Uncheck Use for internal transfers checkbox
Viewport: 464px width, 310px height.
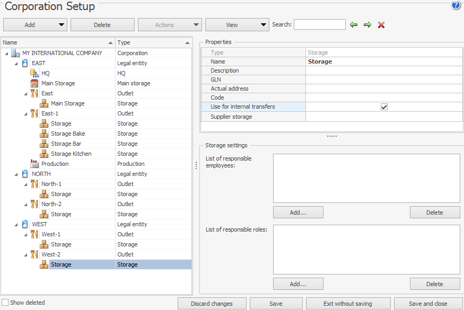click(x=384, y=107)
